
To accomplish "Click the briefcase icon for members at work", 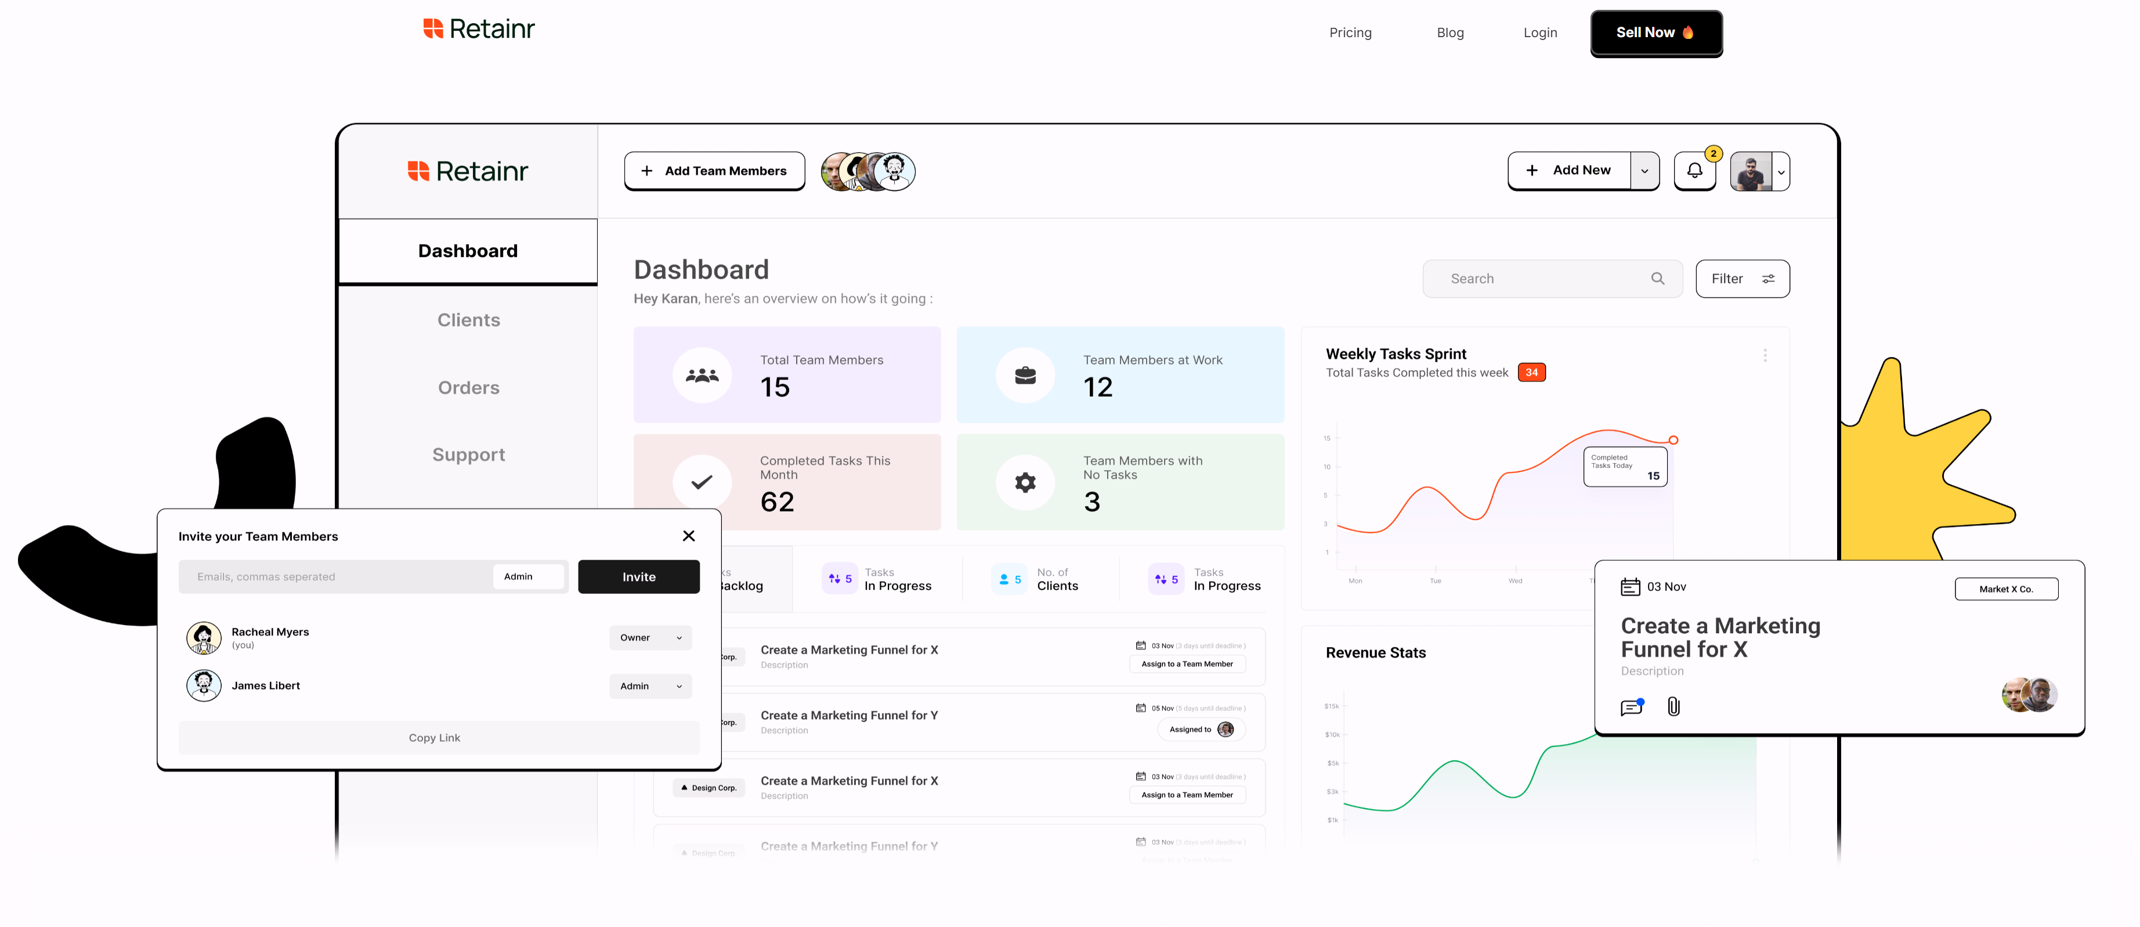I will point(1025,375).
